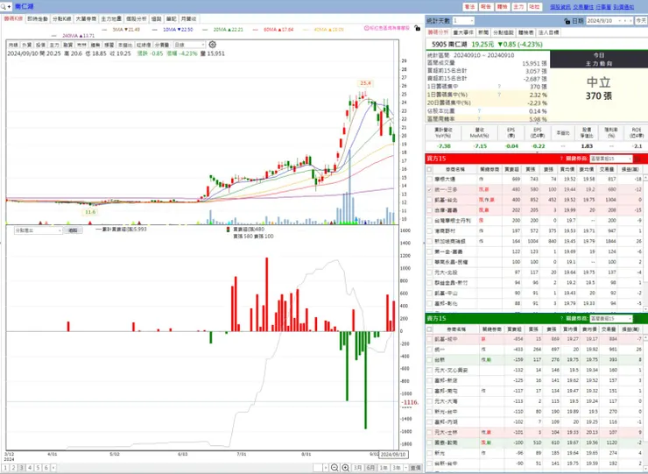
Task: Select the 1年 range button
Action: [384, 468]
